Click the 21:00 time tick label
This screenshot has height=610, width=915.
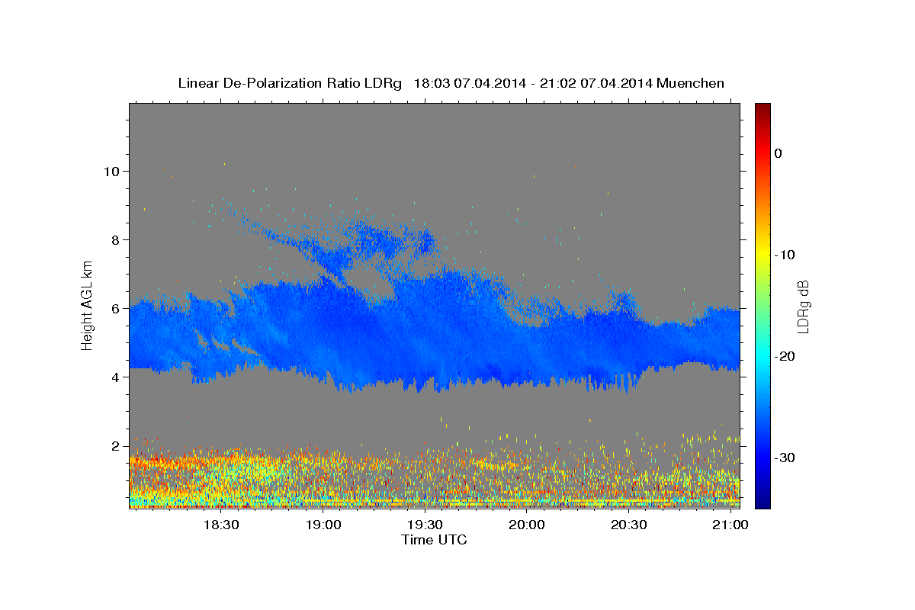[x=730, y=525]
